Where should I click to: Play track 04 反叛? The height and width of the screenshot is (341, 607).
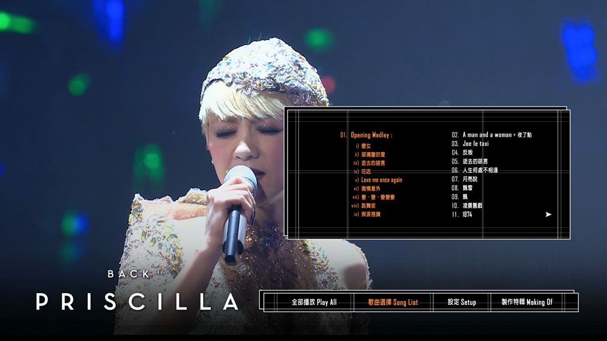point(462,153)
